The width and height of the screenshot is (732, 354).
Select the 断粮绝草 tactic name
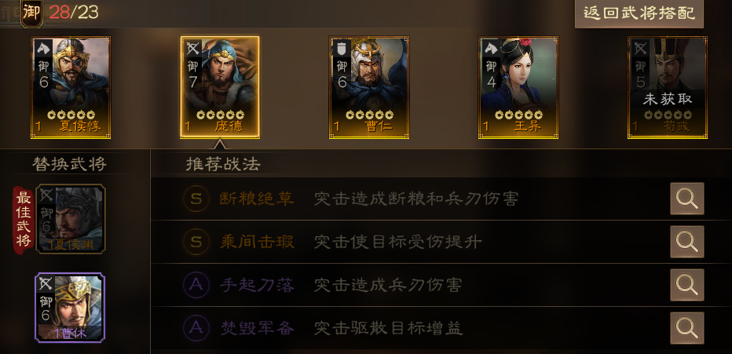257,199
